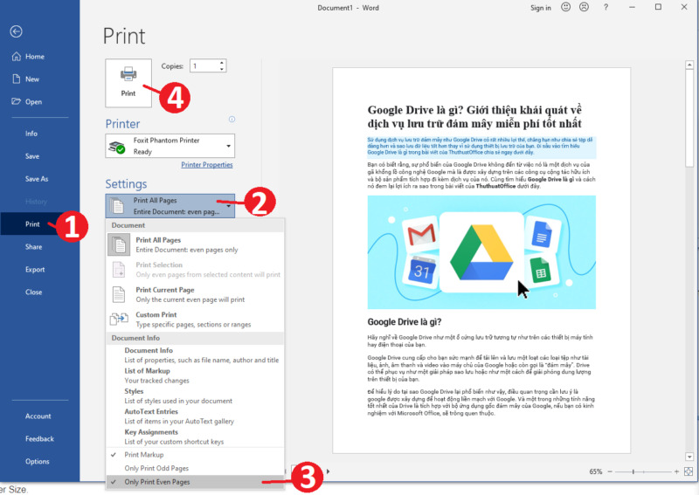Open the Foxit Phantom Printer dropdown
Image resolution: width=699 pixels, height=495 pixels.
coord(170,146)
